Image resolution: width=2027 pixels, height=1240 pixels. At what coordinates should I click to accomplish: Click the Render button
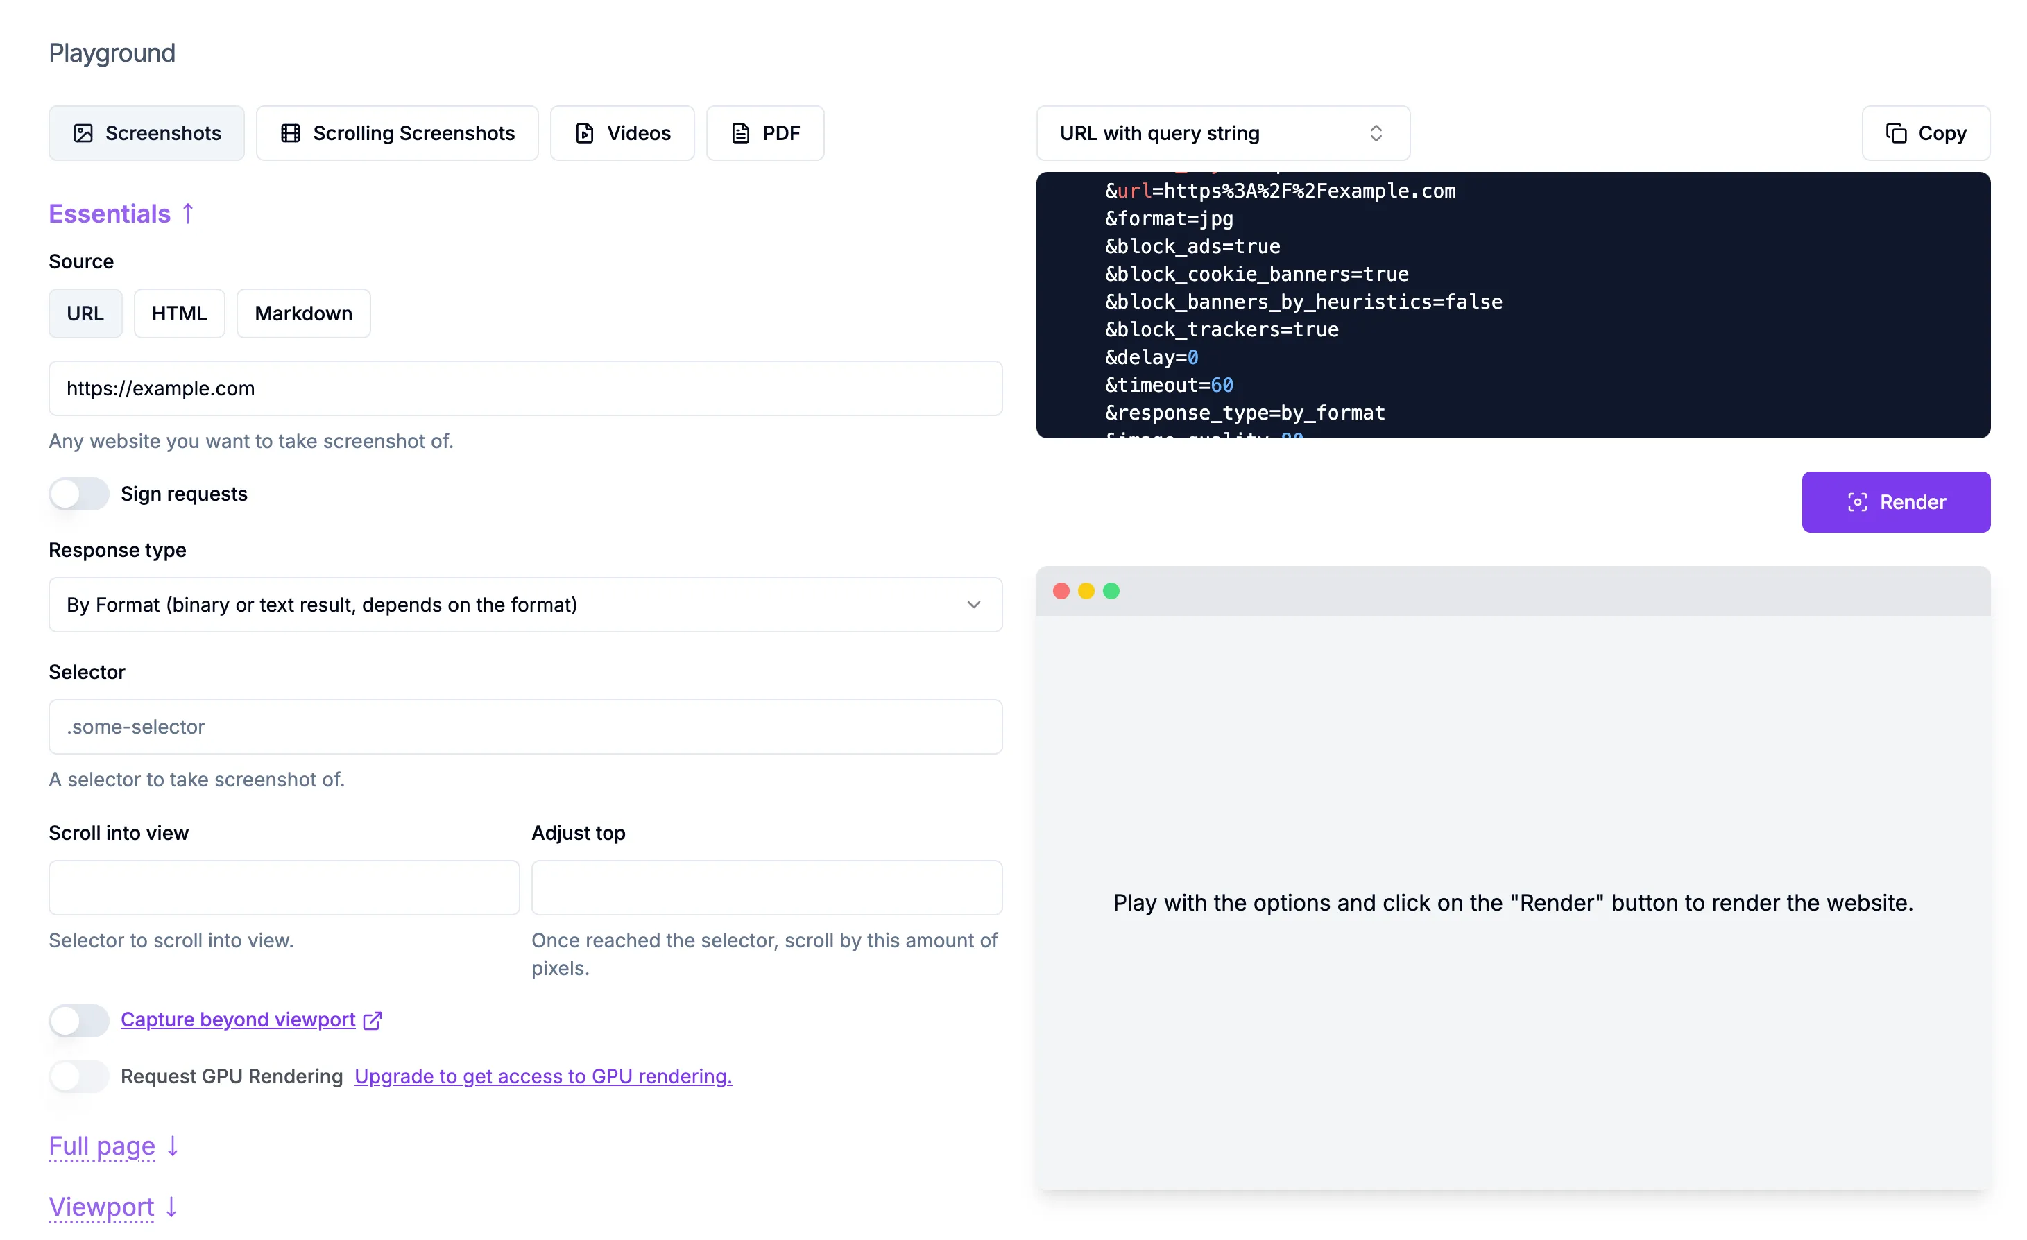[1896, 501]
